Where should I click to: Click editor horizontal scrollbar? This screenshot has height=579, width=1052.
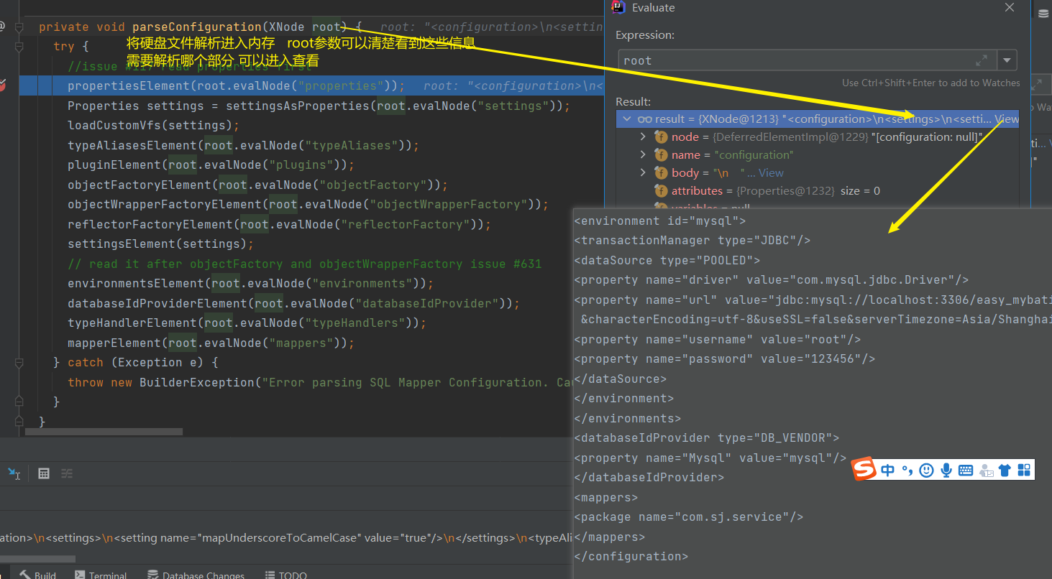104,432
